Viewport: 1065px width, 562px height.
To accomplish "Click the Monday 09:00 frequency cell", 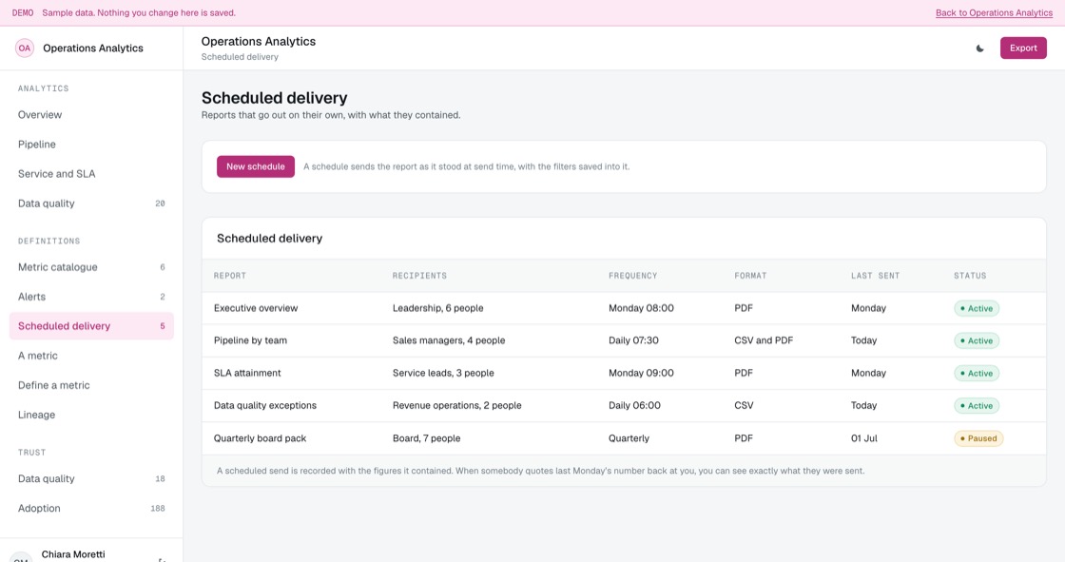I will point(641,373).
